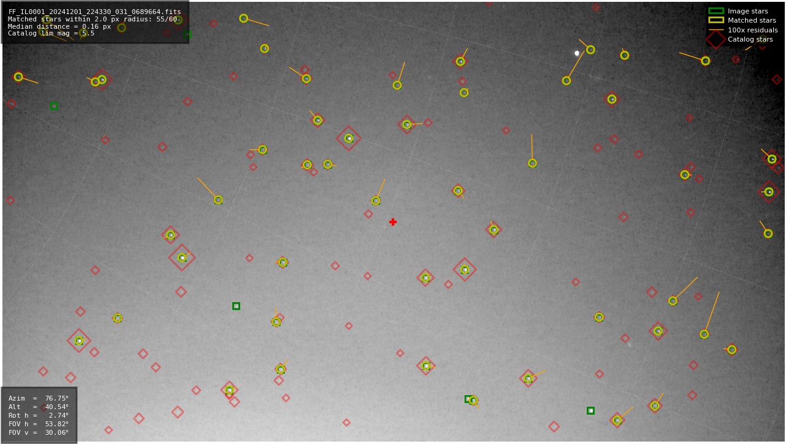Click the 'Image stars' legend label
The height and width of the screenshot is (444, 786).
[747, 11]
